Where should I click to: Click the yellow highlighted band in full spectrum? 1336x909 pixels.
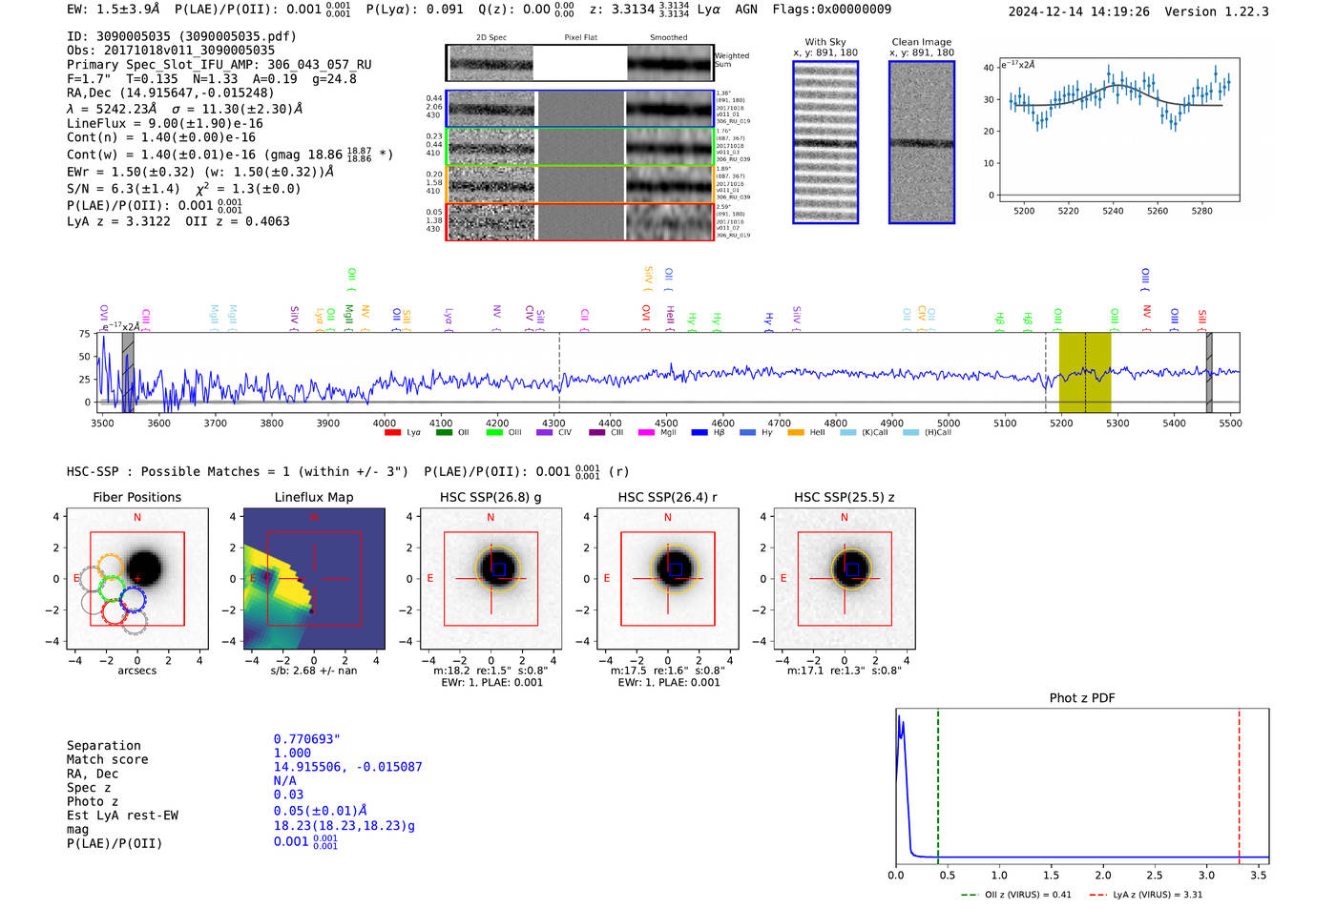pos(1085,372)
